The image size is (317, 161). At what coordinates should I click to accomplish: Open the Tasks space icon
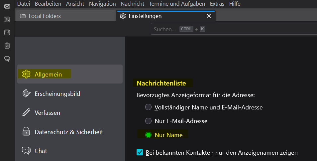(x=7, y=46)
